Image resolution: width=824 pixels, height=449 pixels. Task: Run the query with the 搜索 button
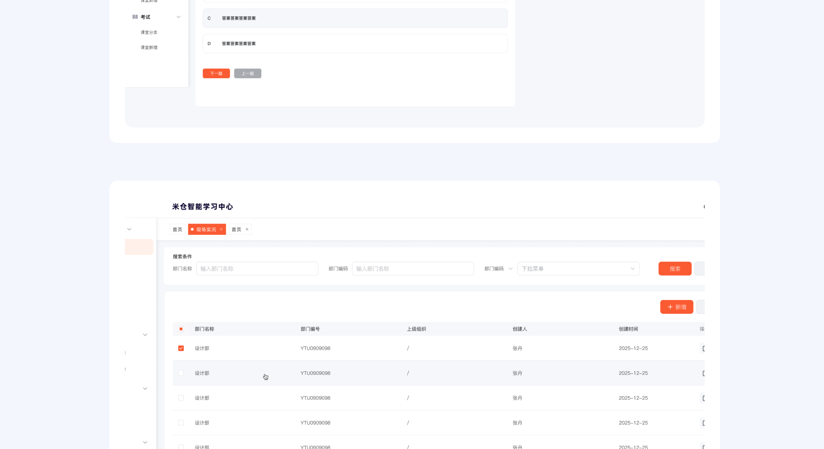[675, 269]
